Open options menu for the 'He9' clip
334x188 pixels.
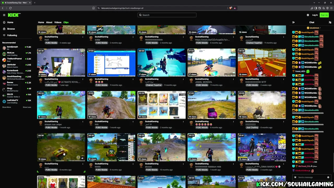coord(83,37)
